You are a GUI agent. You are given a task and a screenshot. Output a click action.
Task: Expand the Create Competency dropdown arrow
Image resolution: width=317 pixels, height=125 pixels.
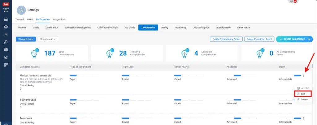[309, 39]
